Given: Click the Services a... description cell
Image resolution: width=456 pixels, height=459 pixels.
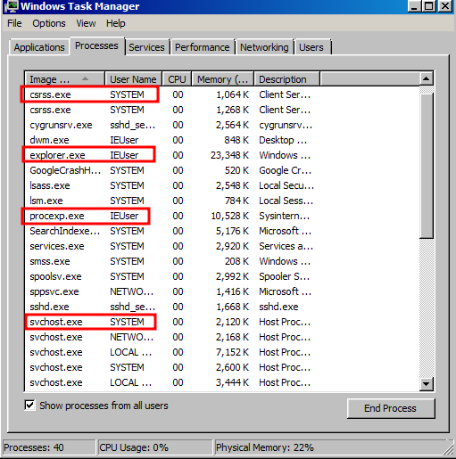Looking at the screenshot, I should pos(286,246).
